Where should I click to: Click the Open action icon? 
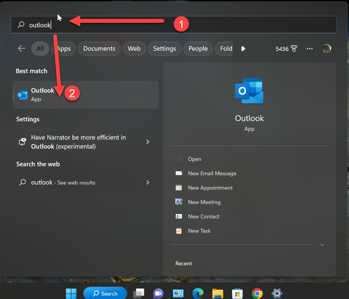(179, 159)
